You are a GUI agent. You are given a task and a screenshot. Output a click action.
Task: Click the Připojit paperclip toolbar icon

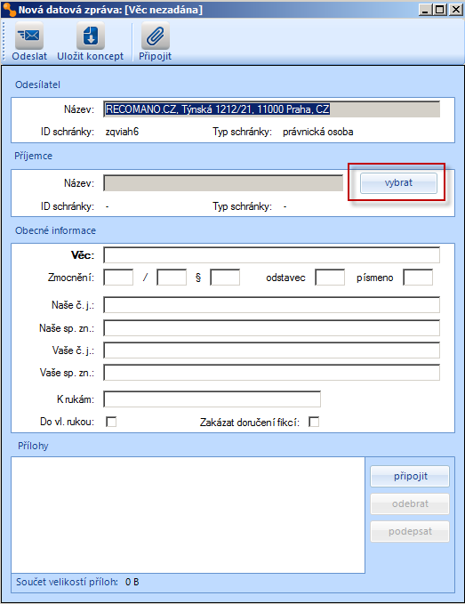(155, 36)
